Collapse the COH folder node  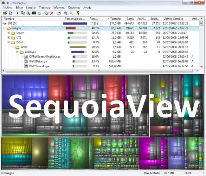pyautogui.click(x=9, y=42)
